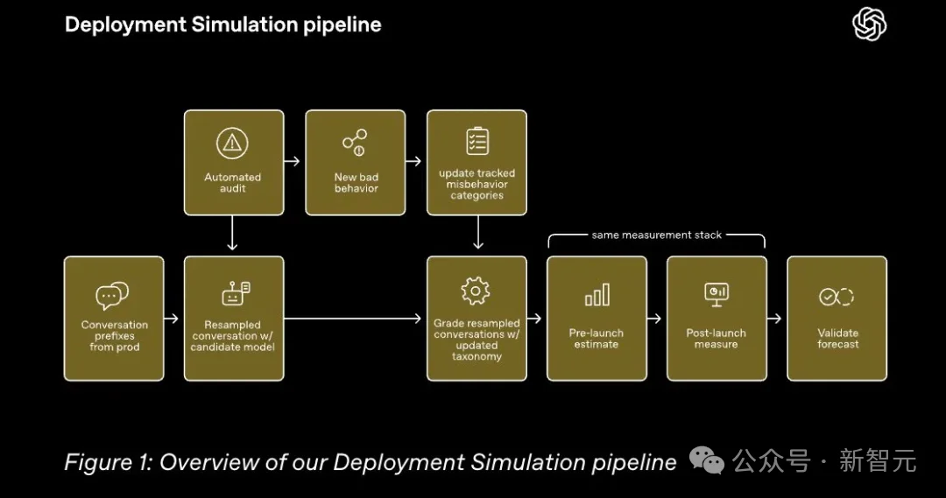946x498 pixels.
Task: Click the arrow from Automated audit to New bad behavior
Action: click(x=292, y=161)
